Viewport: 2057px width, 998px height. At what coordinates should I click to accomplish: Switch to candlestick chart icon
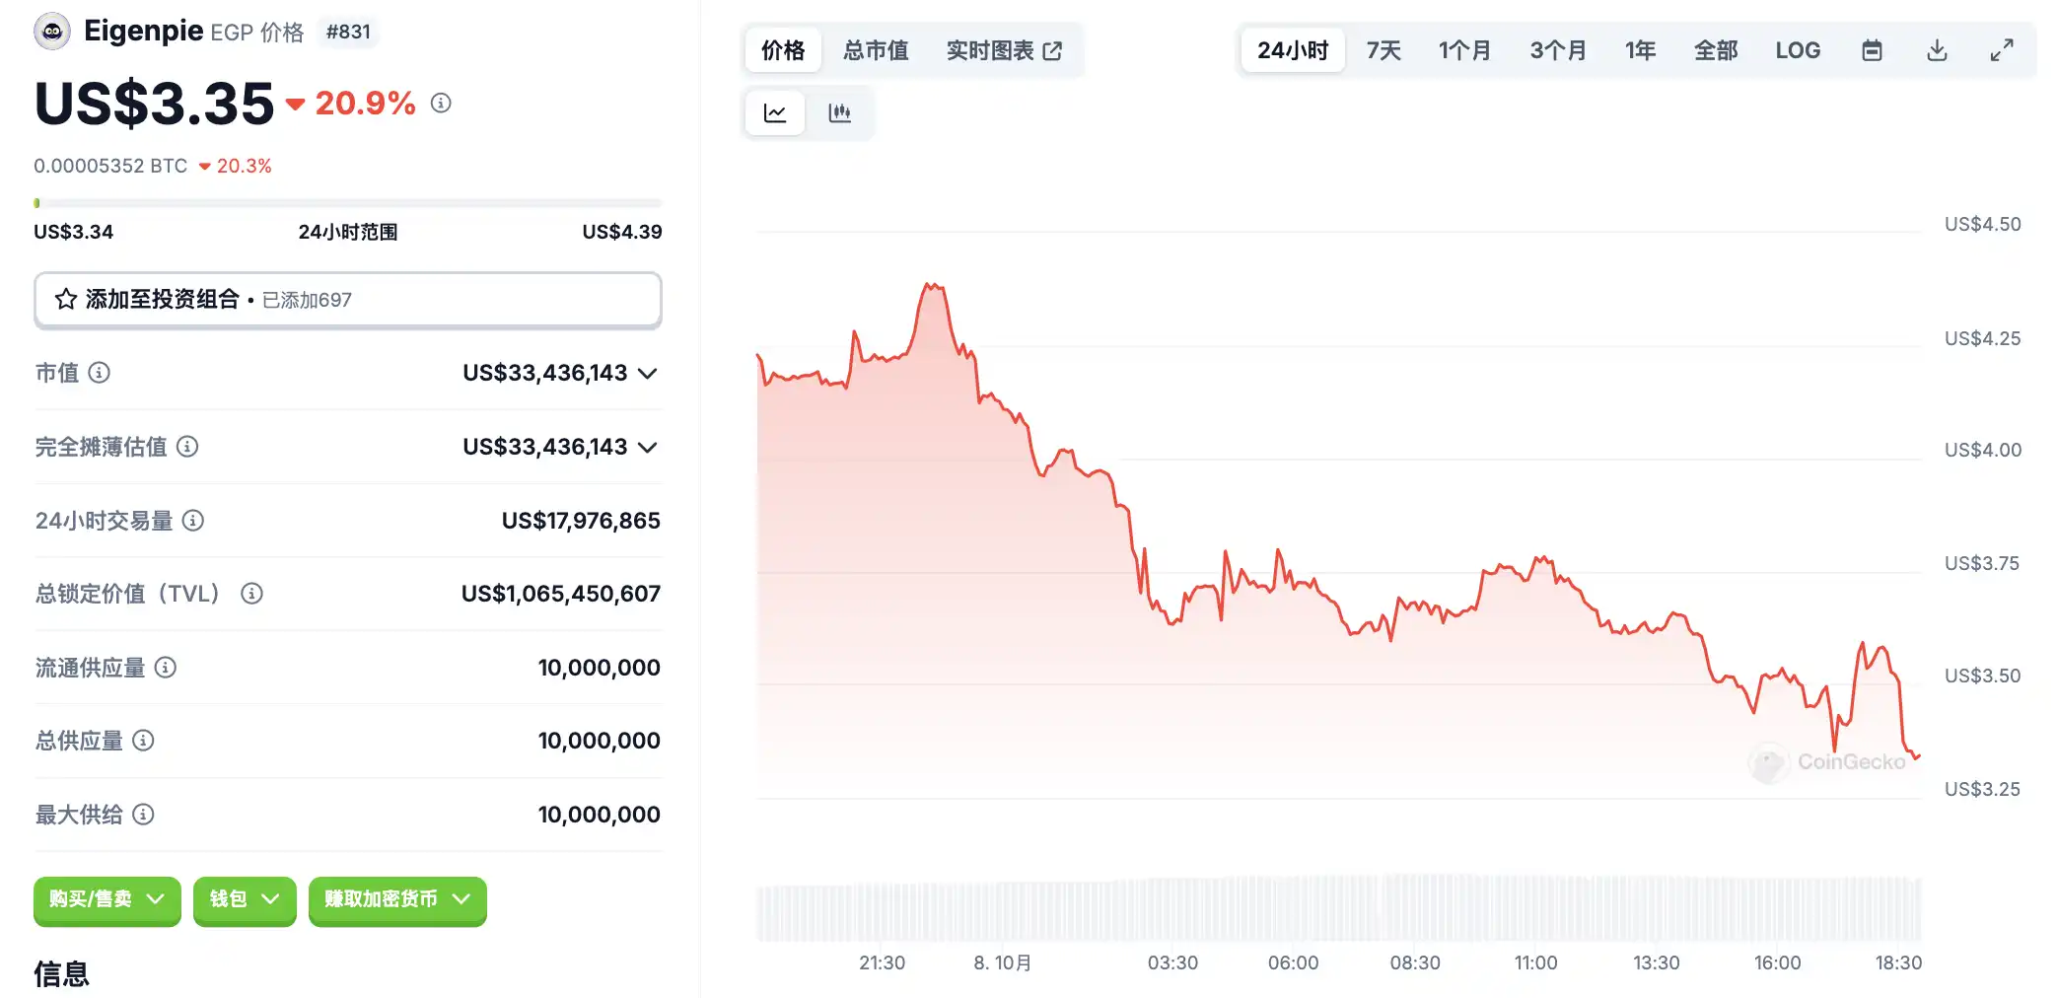click(x=839, y=113)
